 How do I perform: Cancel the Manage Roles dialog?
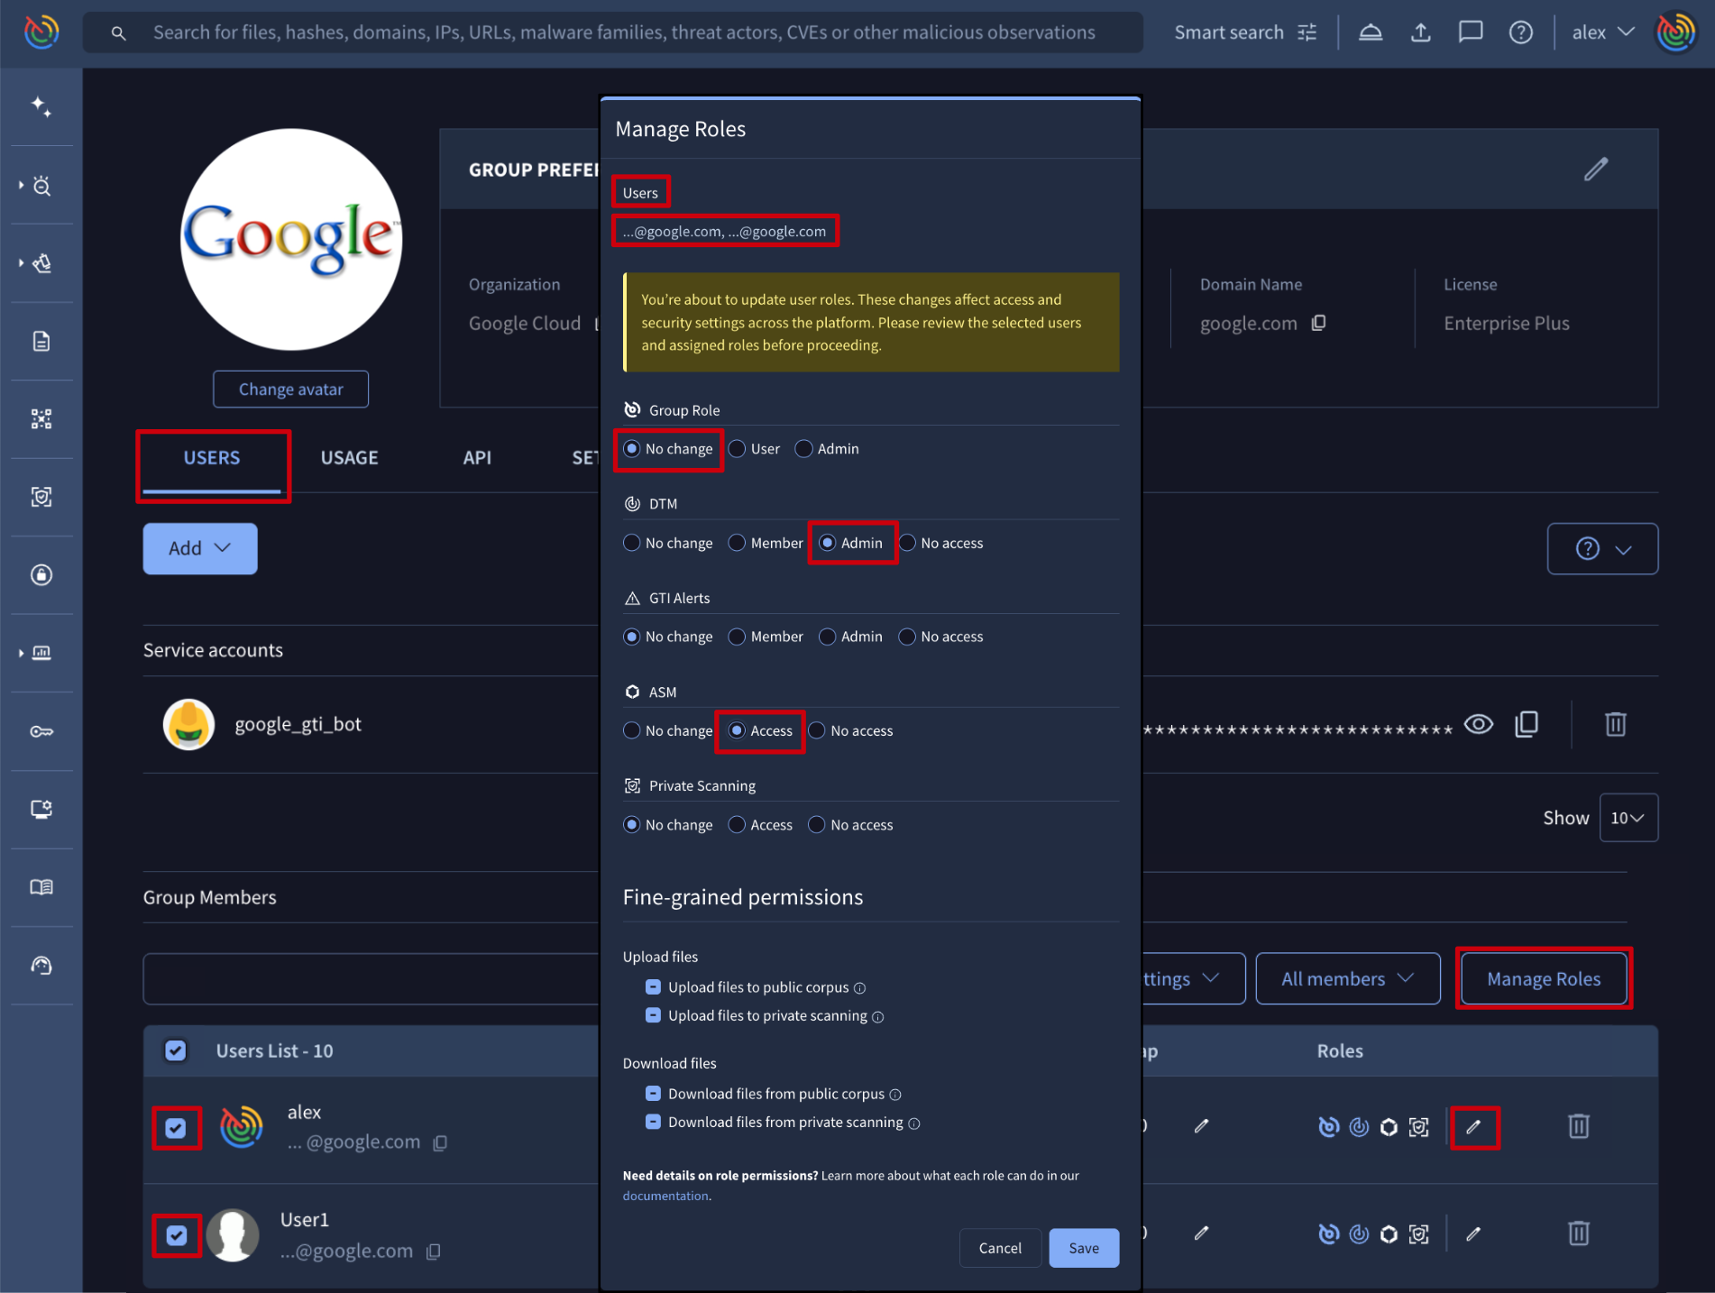click(x=1000, y=1248)
